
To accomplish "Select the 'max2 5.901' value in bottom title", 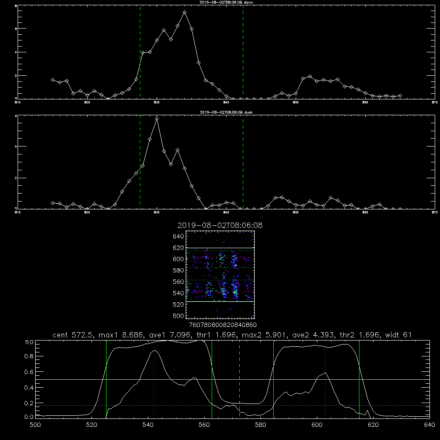I will click(264, 335).
